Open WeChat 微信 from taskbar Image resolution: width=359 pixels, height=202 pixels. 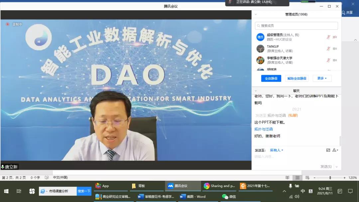[x=229, y=197]
